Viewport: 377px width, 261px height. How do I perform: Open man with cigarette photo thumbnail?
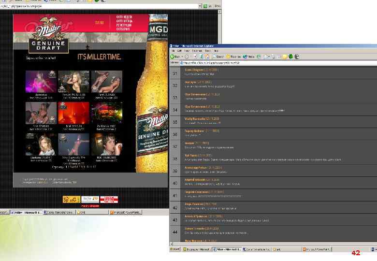(106, 145)
